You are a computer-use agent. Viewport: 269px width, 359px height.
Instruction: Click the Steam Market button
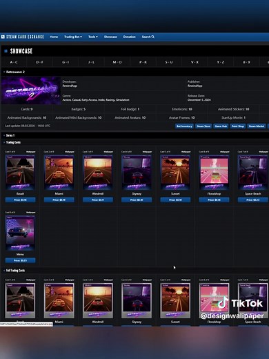[257, 126]
